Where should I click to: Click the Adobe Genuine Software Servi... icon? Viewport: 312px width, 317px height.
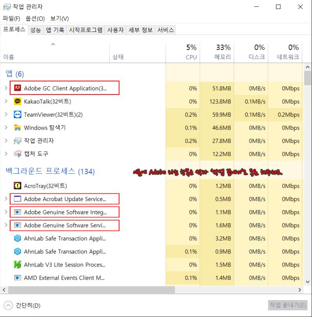(x=18, y=225)
